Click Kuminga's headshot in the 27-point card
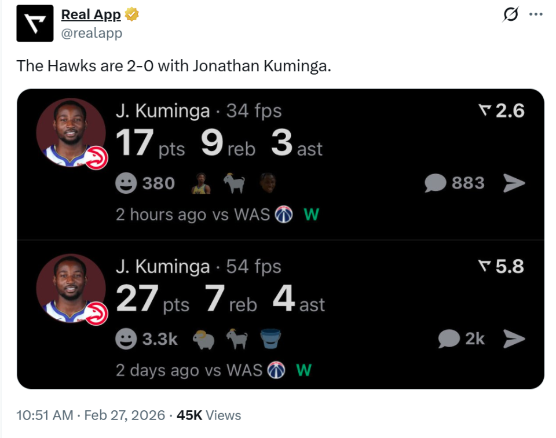 point(71,289)
